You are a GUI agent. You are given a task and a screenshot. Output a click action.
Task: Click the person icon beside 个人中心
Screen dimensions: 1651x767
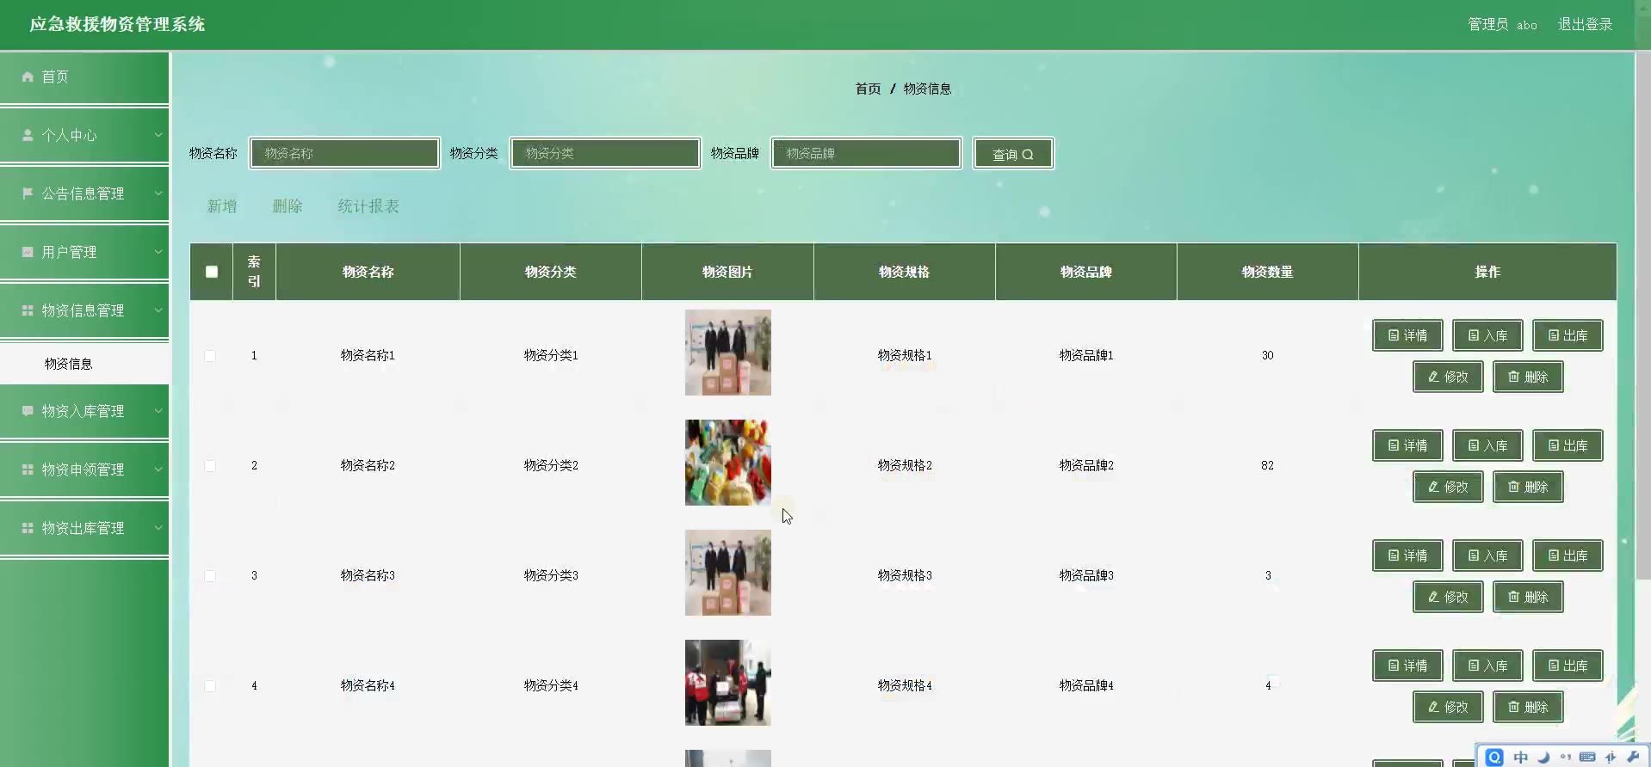[x=28, y=135]
